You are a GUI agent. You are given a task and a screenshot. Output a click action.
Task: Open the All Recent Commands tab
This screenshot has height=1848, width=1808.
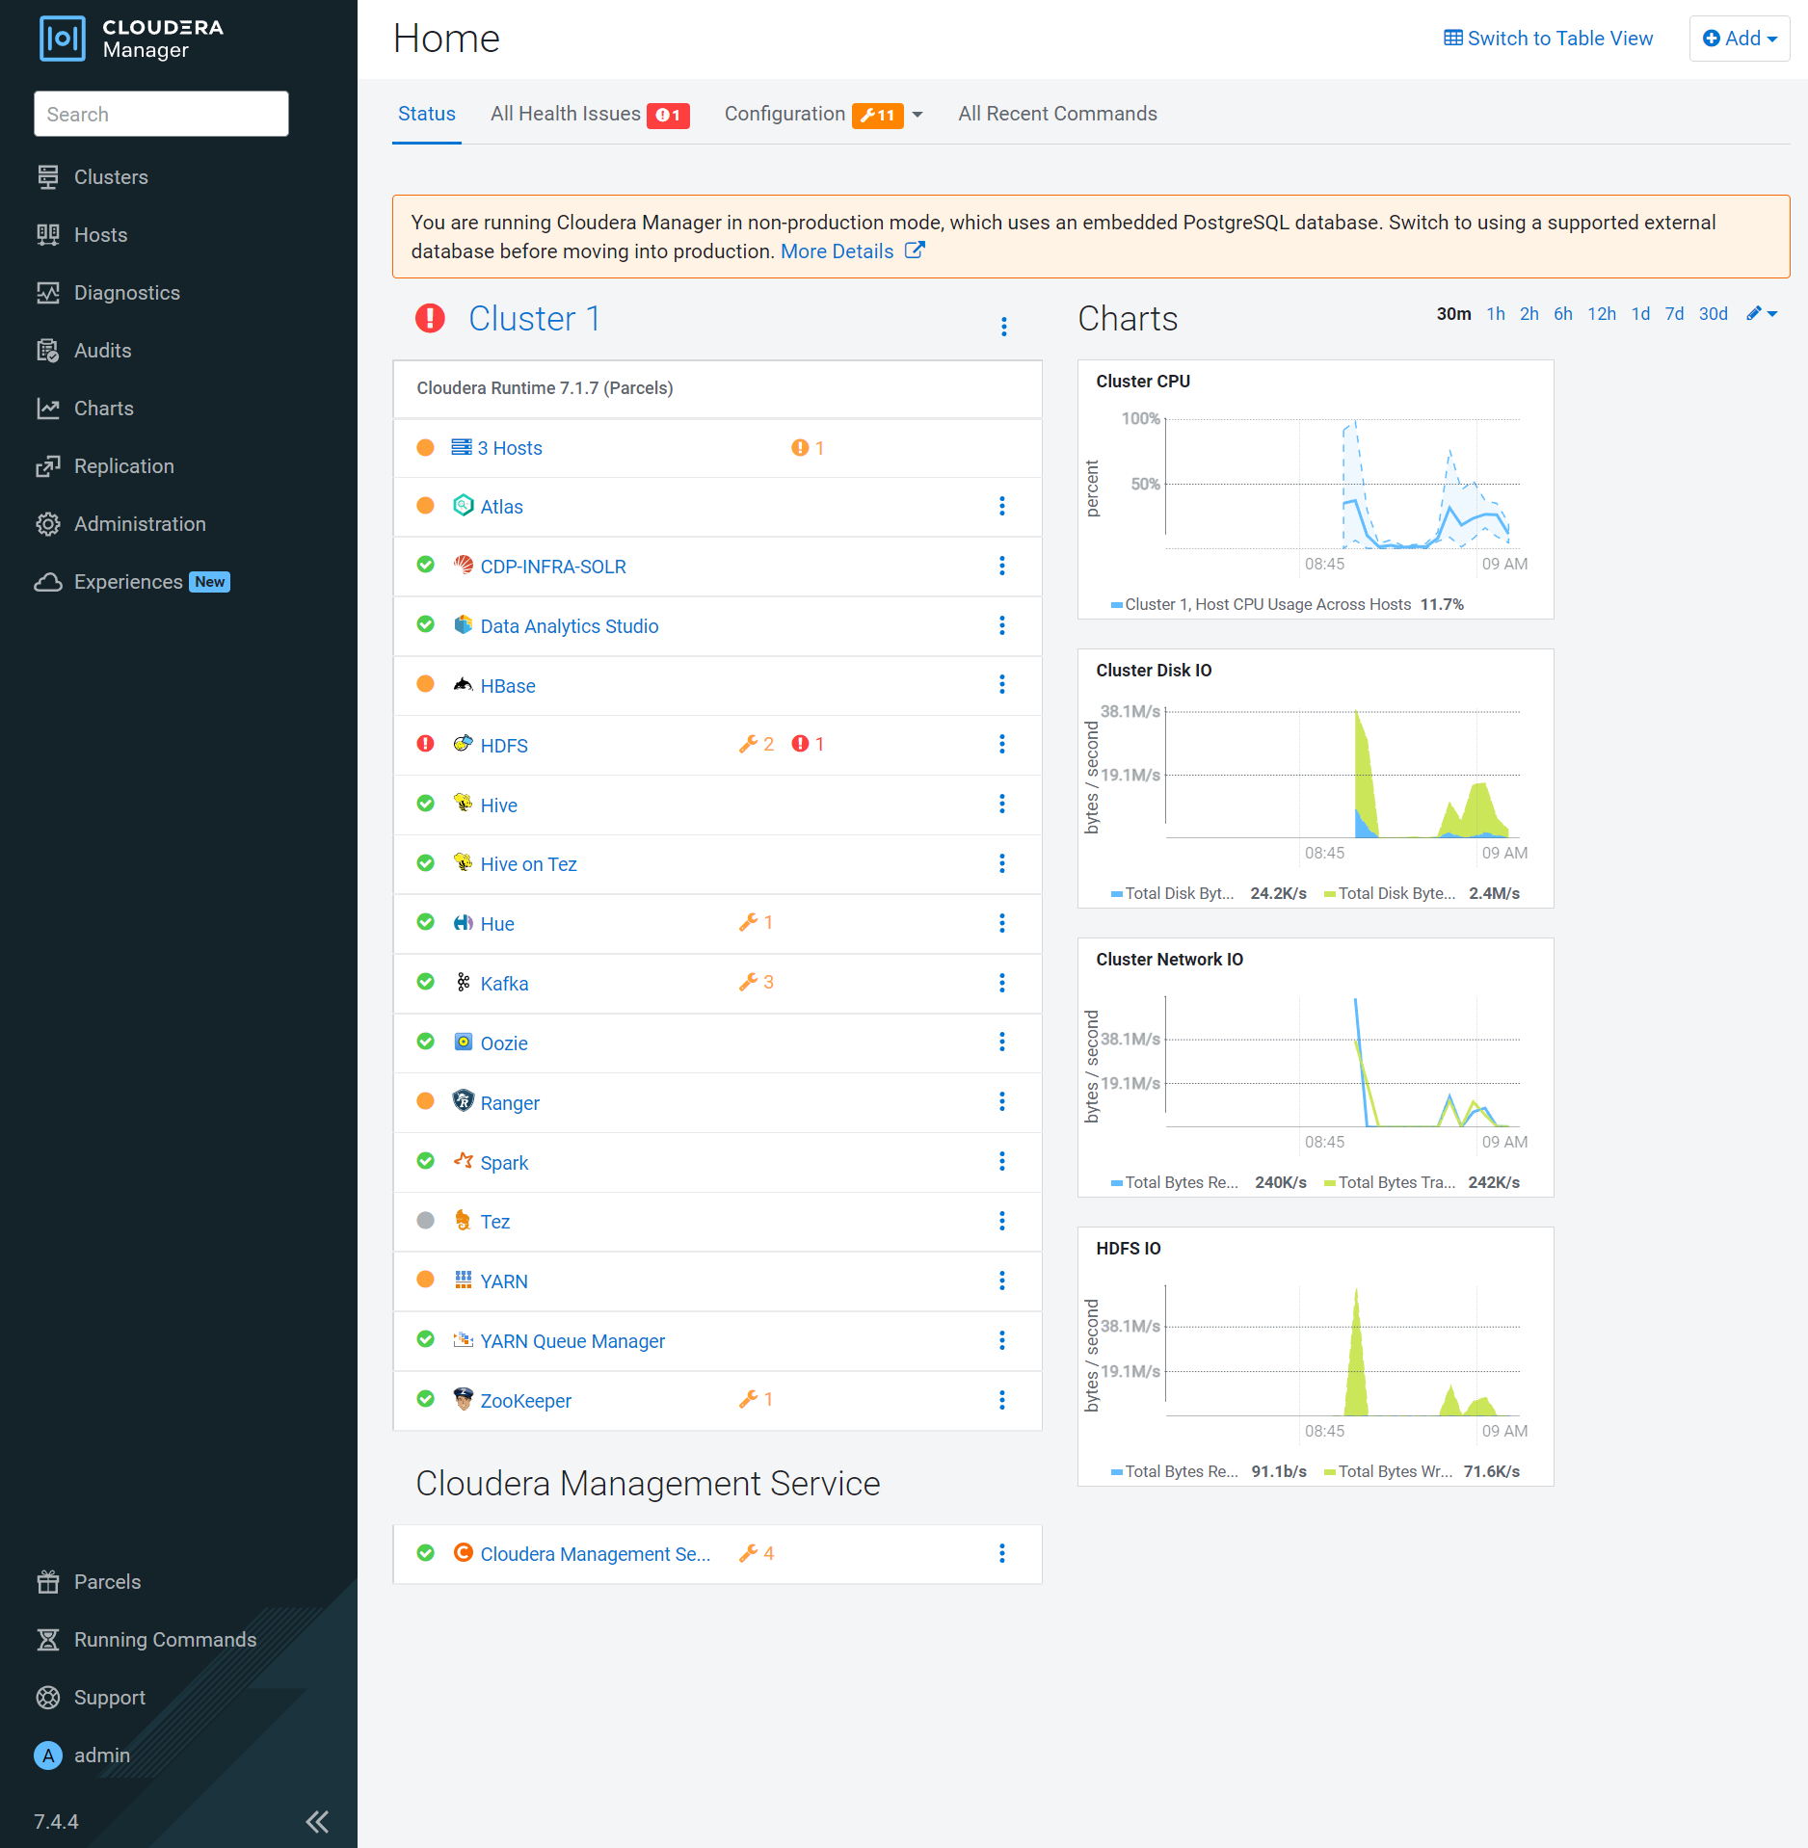pos(1057,114)
